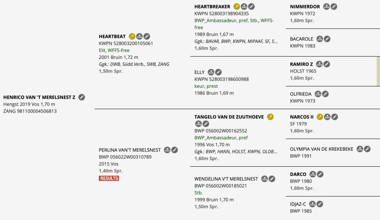Click the edit pencil next to HENRICO VAN 'T MERELSNEST Z

[x=82, y=97]
